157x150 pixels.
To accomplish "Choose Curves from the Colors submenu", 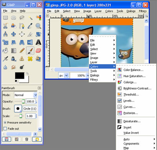I will tap(136, 107).
